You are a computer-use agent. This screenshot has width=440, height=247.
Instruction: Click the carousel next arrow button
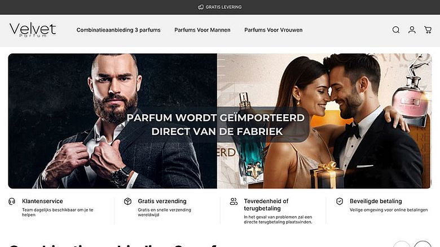423,245
